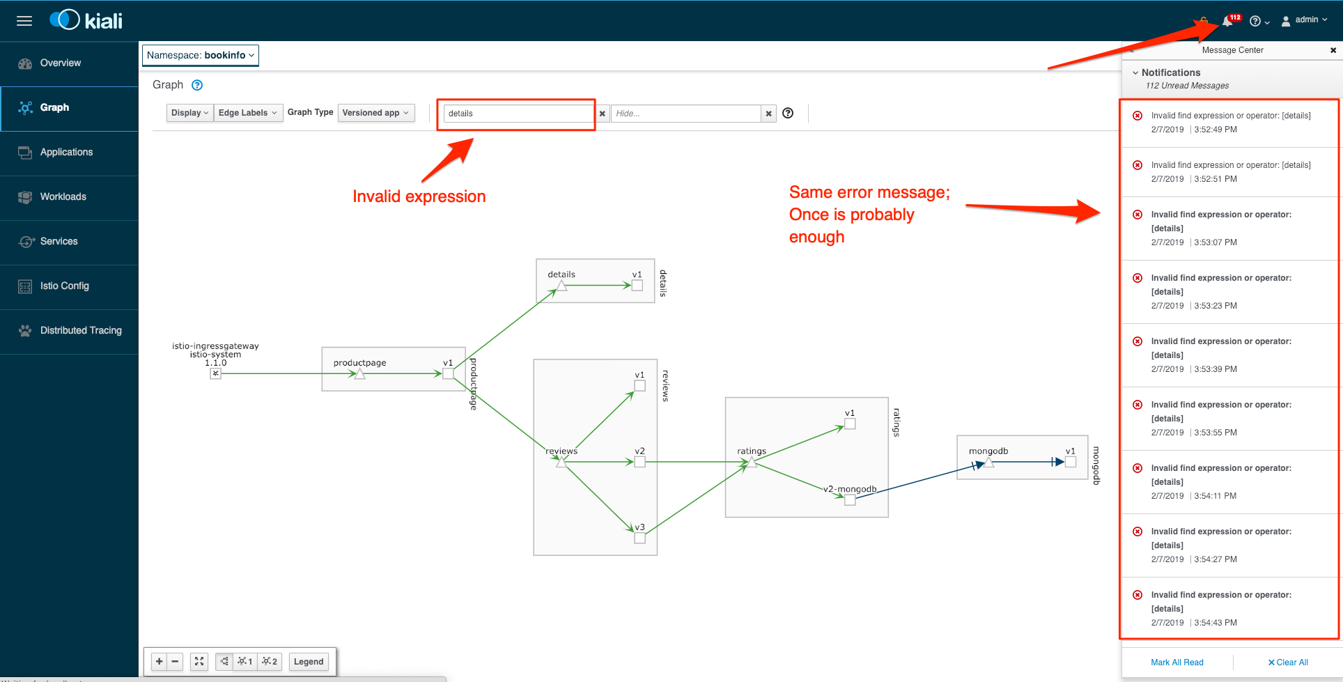Click the Graph help question-mark icon
The image size is (1343, 682).
(197, 85)
